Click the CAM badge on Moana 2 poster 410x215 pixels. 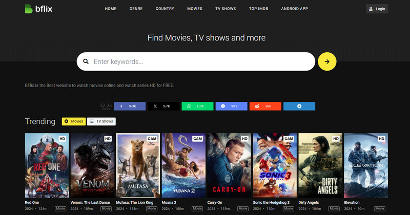197,139
